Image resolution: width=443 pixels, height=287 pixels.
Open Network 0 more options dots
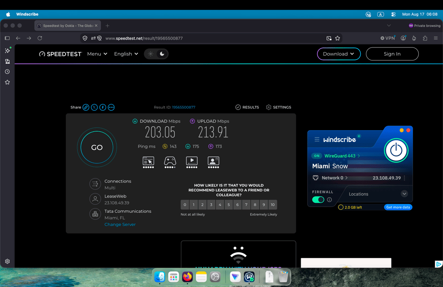(x=404, y=178)
